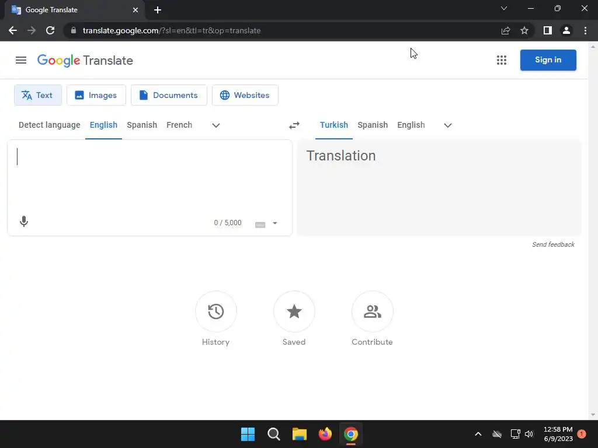Open Chrome three-dot menu
Screen dimensions: 598x448
[585, 30]
